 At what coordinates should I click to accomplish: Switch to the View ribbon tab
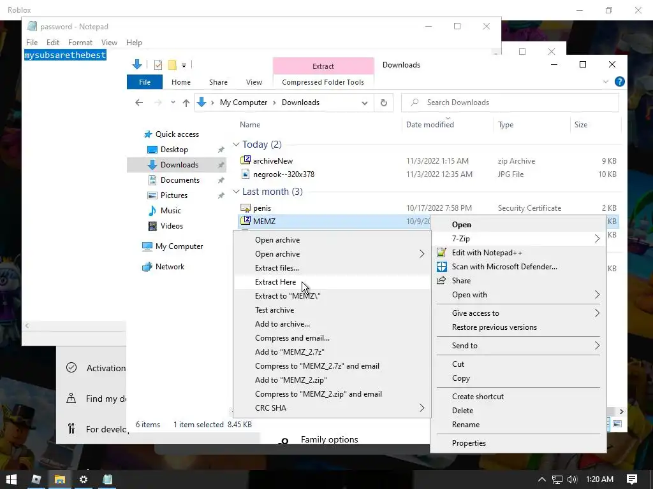(254, 82)
